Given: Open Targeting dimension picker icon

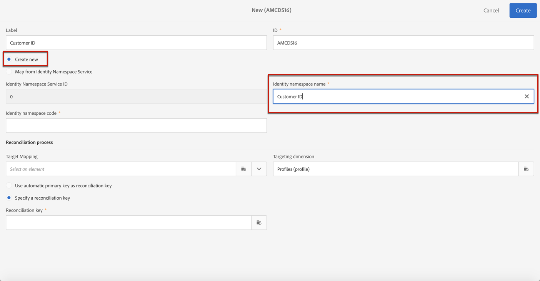Looking at the screenshot, I should [x=526, y=169].
